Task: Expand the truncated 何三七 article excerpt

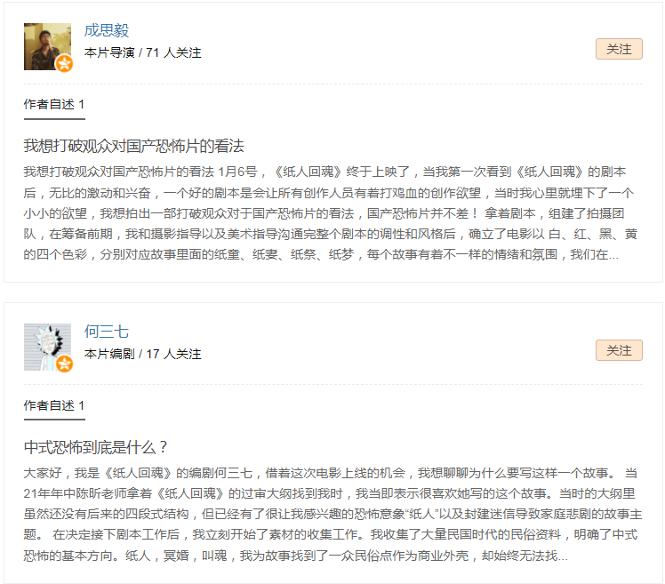Action: pyautogui.click(x=332, y=514)
